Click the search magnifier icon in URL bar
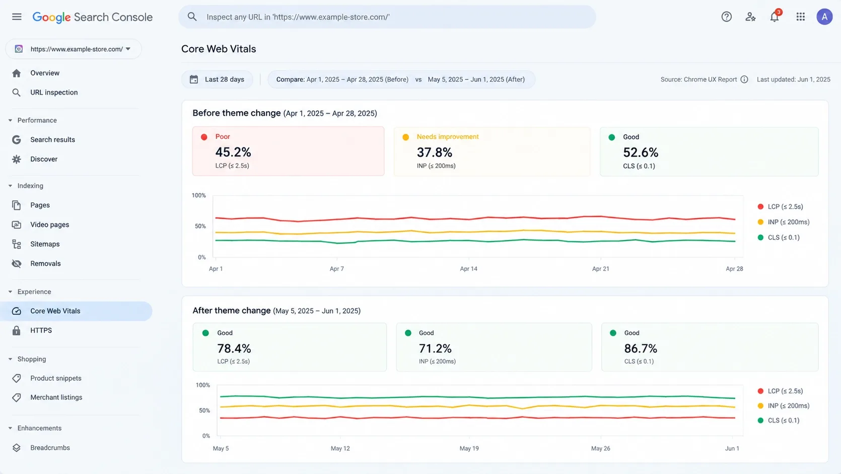Screen dimensions: 841x474 coord(192,17)
